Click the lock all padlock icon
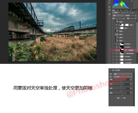The width and height of the screenshot is (138, 113). tap(124, 18)
